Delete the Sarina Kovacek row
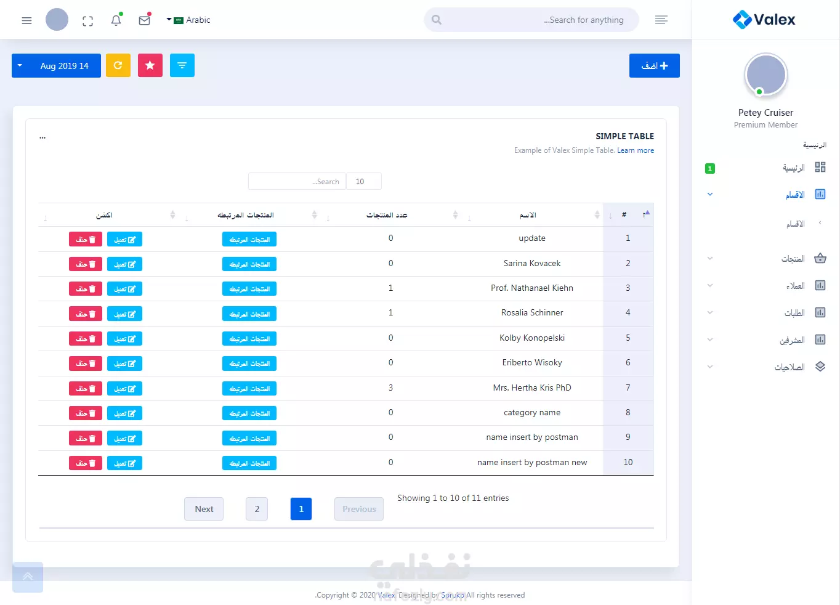 86,264
